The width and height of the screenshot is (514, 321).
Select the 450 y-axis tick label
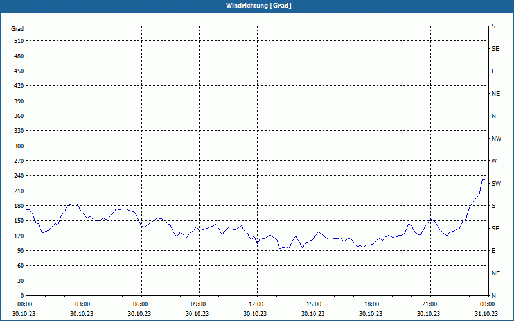(19, 71)
